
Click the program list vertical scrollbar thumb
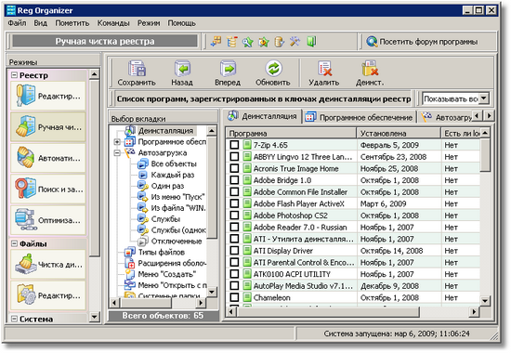click(x=485, y=154)
